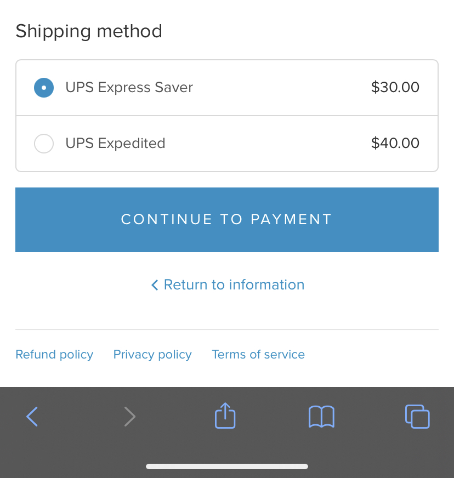Show open tabs with the tabs icon
The width and height of the screenshot is (454, 478).
417,417
